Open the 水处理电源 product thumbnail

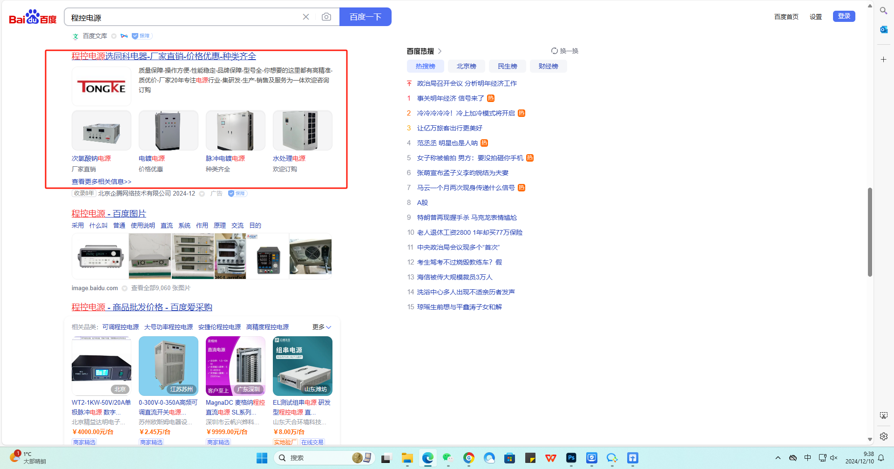pos(303,131)
